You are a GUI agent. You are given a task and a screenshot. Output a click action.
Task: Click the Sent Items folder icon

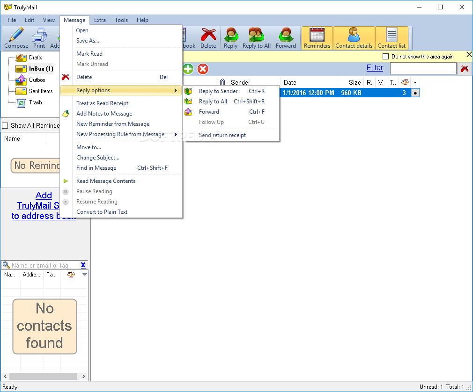coord(21,91)
